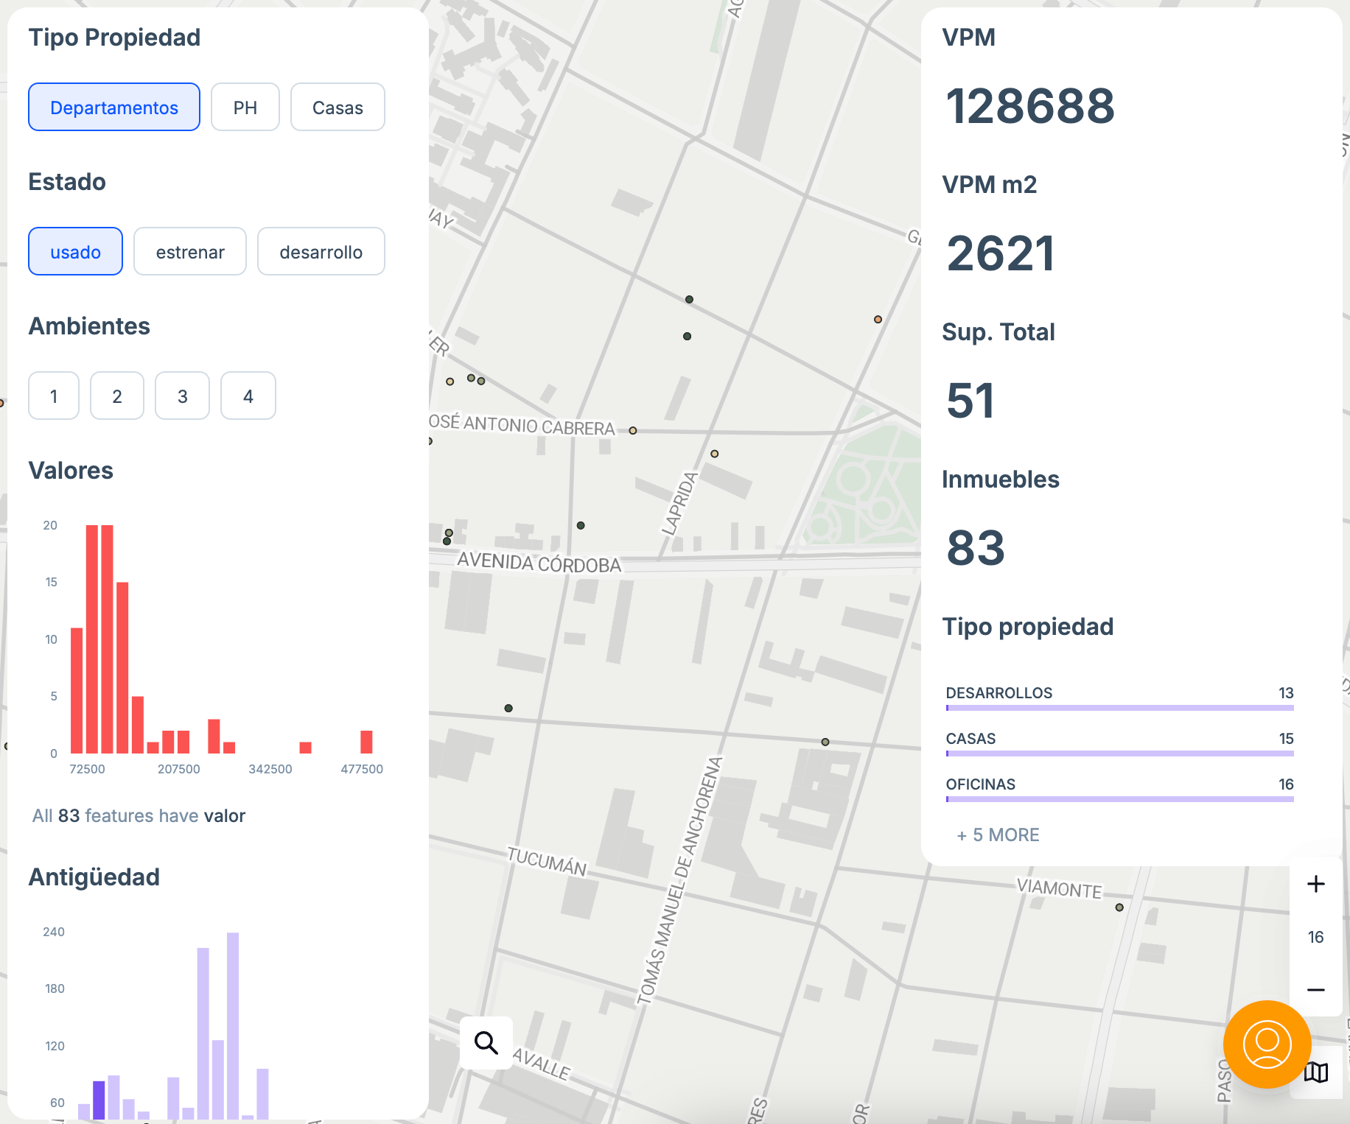Zoom out with the minus icon
Screen dimensions: 1350x1124
click(1315, 990)
